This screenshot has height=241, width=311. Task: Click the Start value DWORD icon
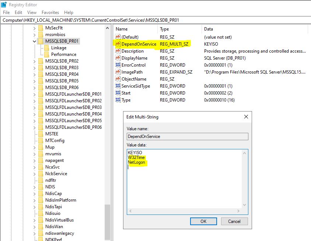click(x=118, y=93)
